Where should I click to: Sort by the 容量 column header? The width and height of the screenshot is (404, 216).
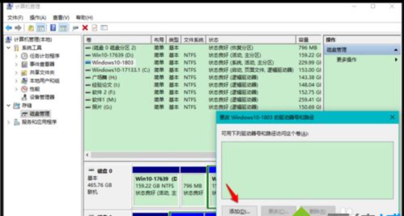tap(308, 40)
